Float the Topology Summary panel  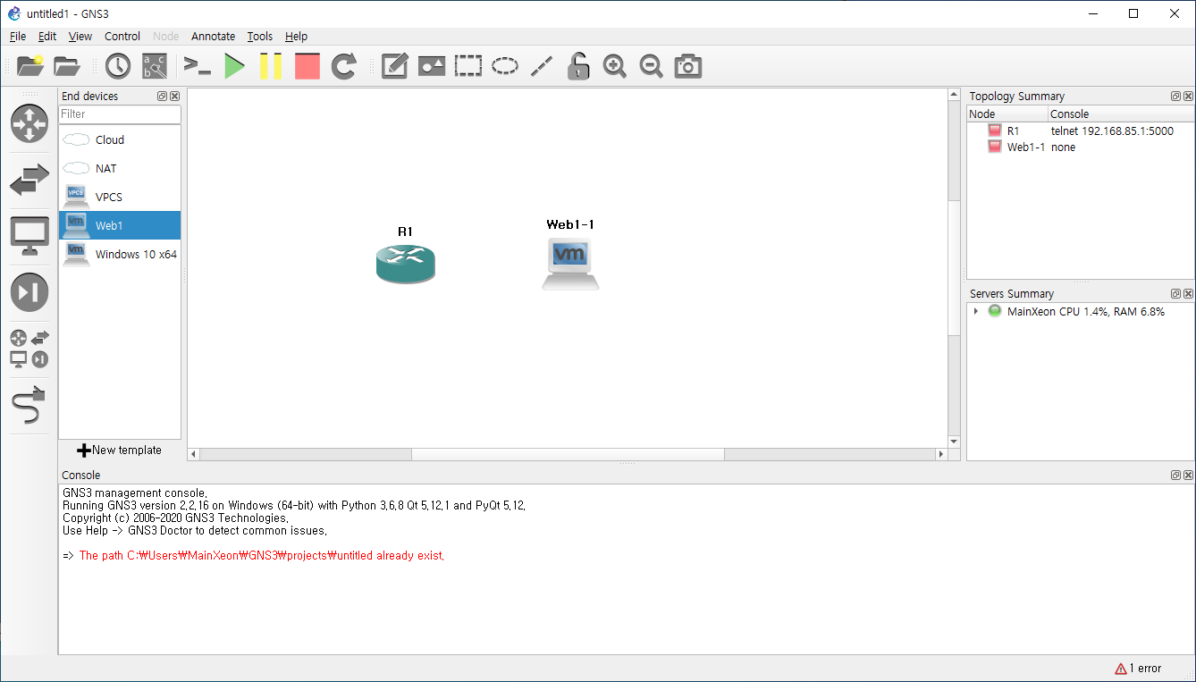tap(1175, 96)
